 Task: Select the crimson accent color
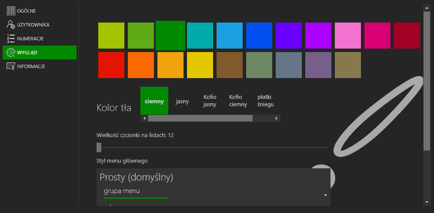tap(407, 36)
